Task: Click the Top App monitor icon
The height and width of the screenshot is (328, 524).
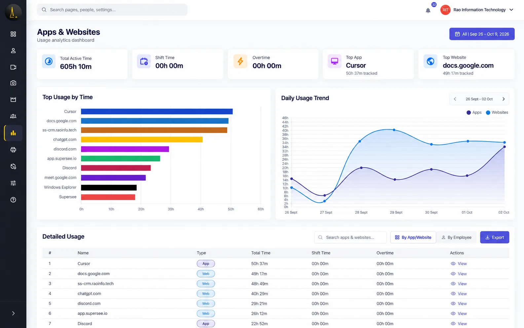Action: [x=334, y=61]
